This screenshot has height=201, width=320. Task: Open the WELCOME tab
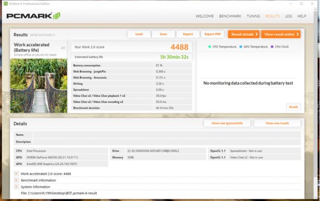pos(204,16)
